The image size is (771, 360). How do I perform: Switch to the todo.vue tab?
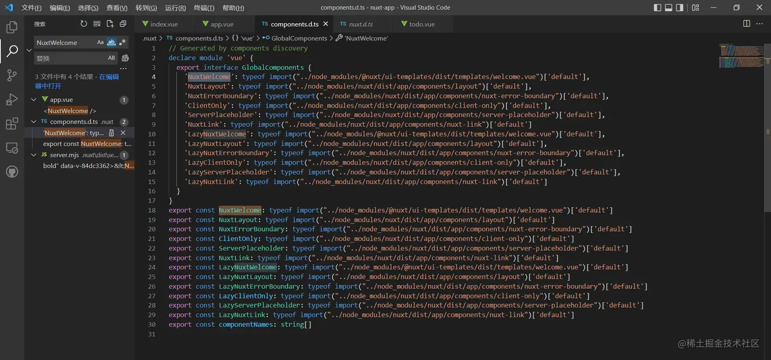[x=422, y=24]
